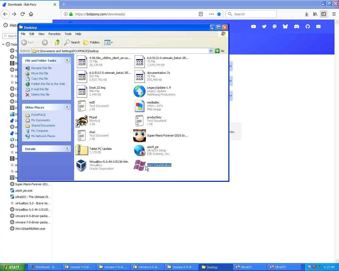Open a new browser tab with plus button
The image size is (339, 271).
[x=64, y=4]
